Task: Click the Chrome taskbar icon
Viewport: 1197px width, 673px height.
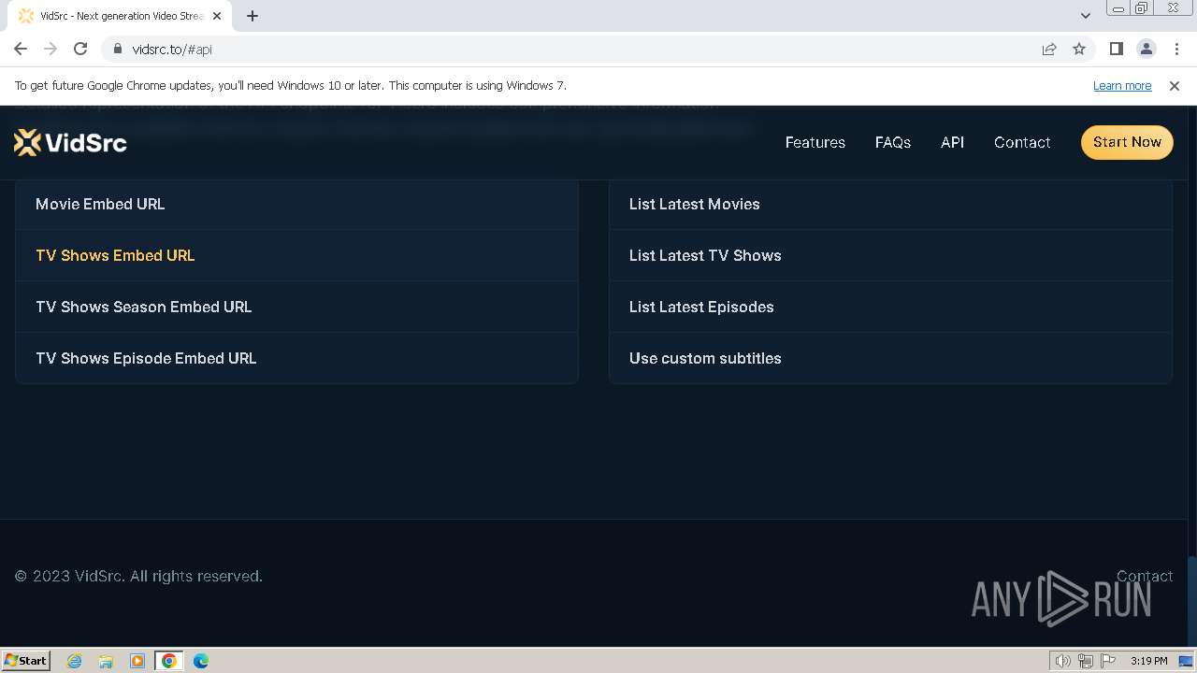Action: [x=169, y=661]
